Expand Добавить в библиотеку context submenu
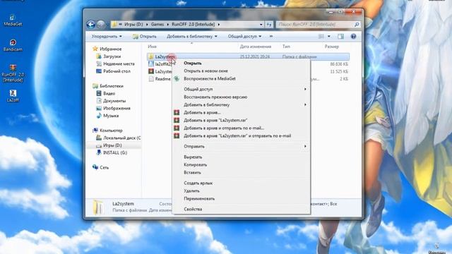The image size is (452, 254). 305,105
